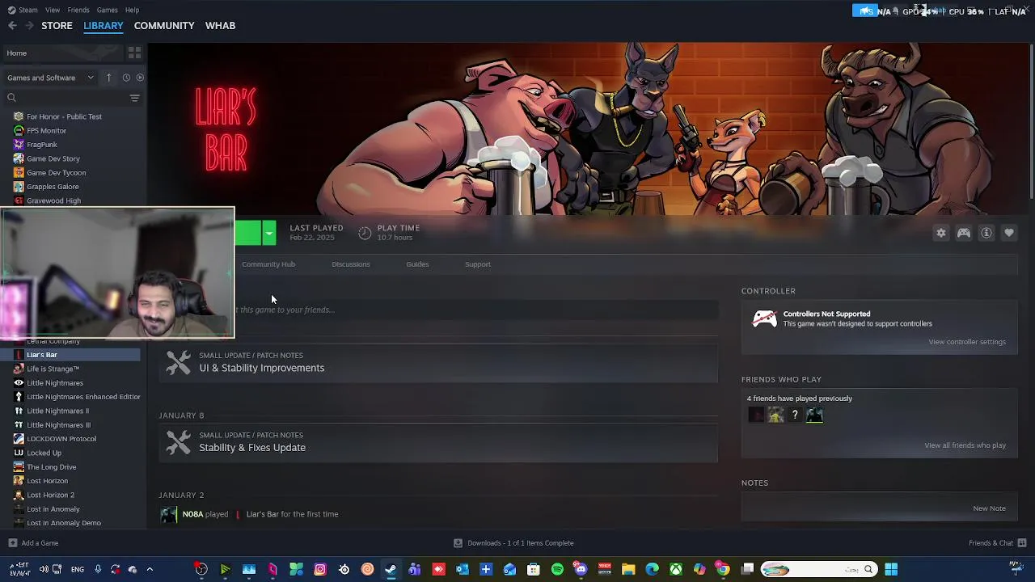Click the Game Dev Tycoon icon
1035x582 pixels.
click(x=19, y=172)
